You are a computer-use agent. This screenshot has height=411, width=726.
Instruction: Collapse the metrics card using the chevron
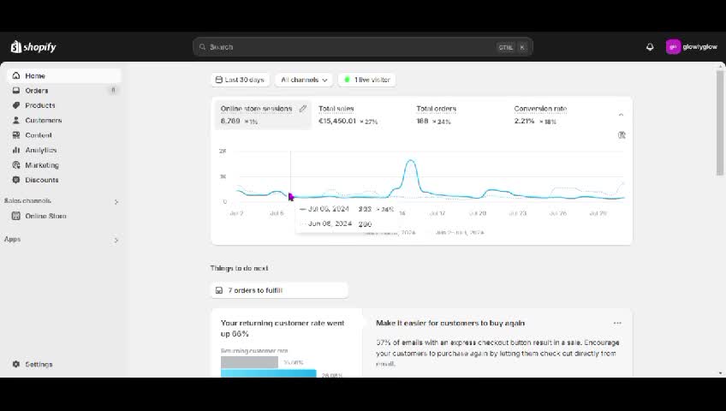[621, 114]
